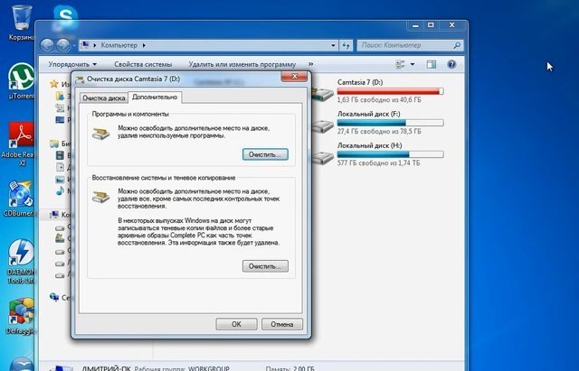The height and width of the screenshot is (371, 579).
Task: Click Свойства системы in toolbar
Action: 143,64
